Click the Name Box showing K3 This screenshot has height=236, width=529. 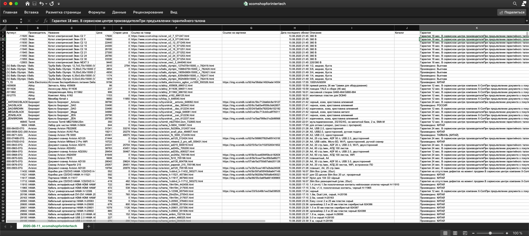10,21
